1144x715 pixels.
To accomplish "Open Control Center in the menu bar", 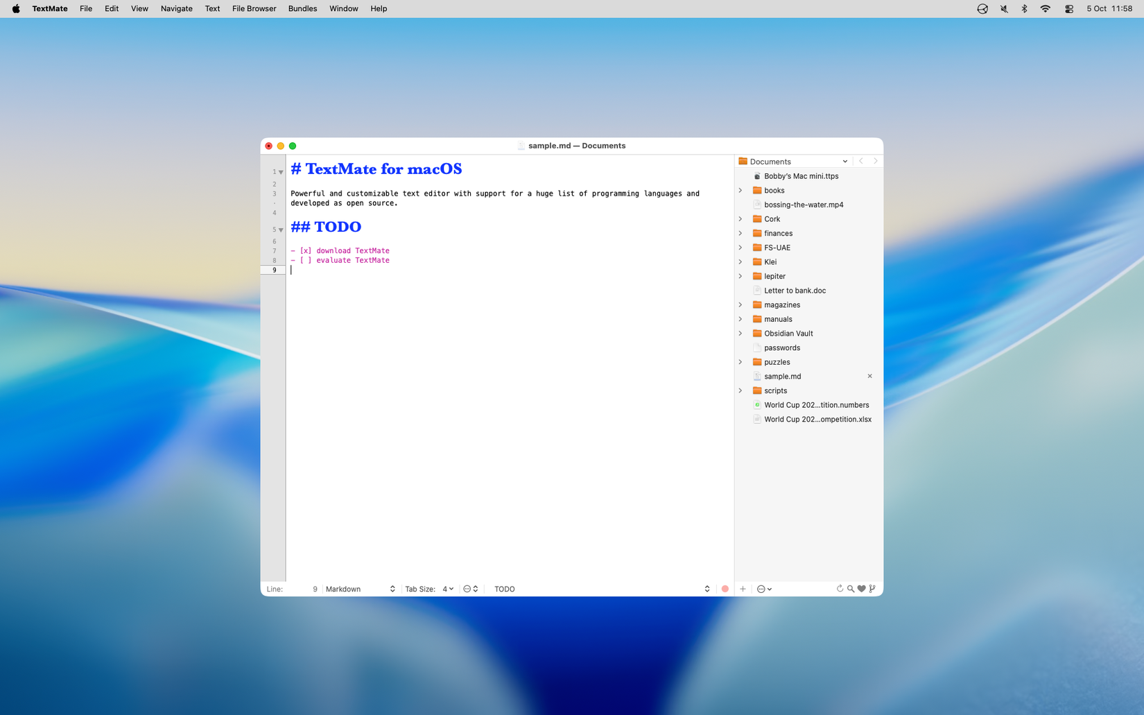I will coord(1068,8).
